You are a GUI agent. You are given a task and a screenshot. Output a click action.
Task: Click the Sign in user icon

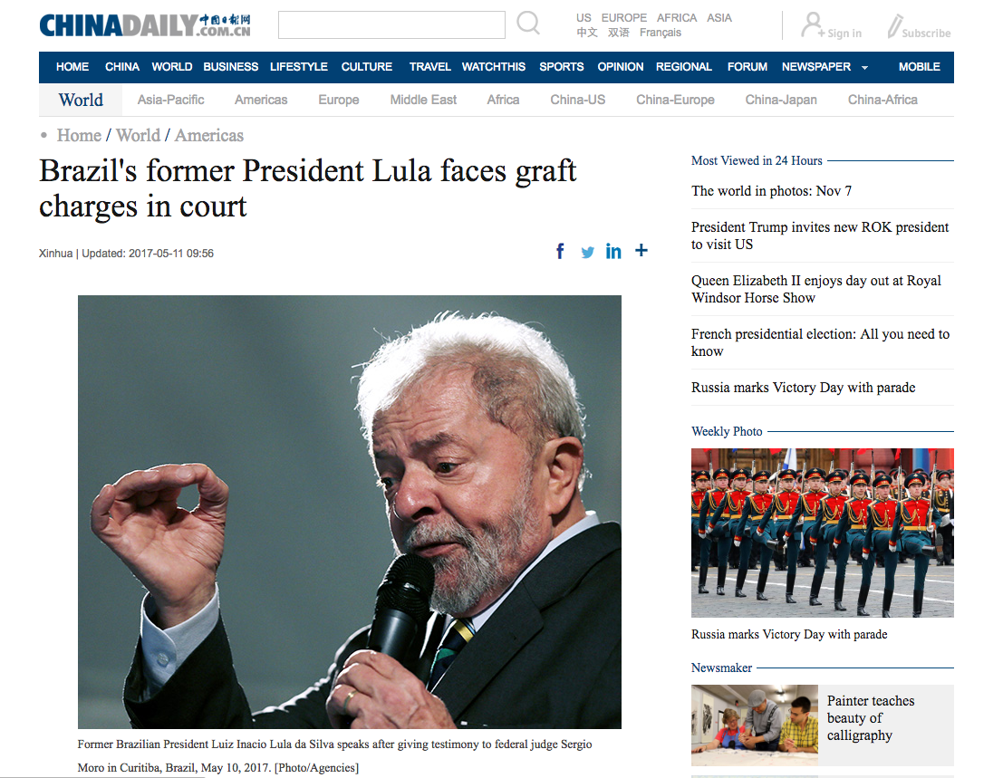point(813,25)
